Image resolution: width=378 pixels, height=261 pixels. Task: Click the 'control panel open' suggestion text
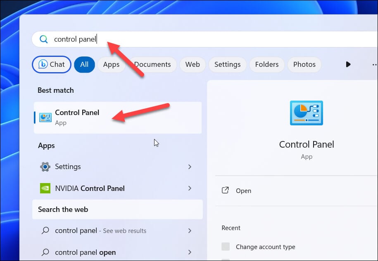point(86,252)
